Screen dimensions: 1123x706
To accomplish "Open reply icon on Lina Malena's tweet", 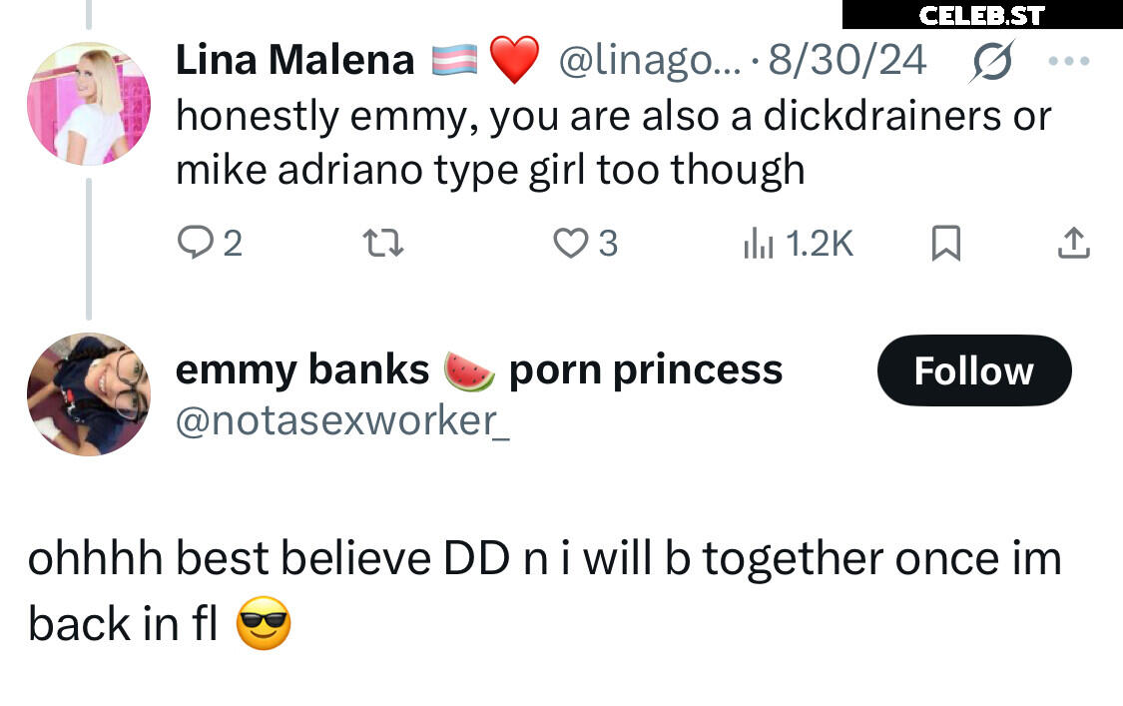I will [x=195, y=243].
